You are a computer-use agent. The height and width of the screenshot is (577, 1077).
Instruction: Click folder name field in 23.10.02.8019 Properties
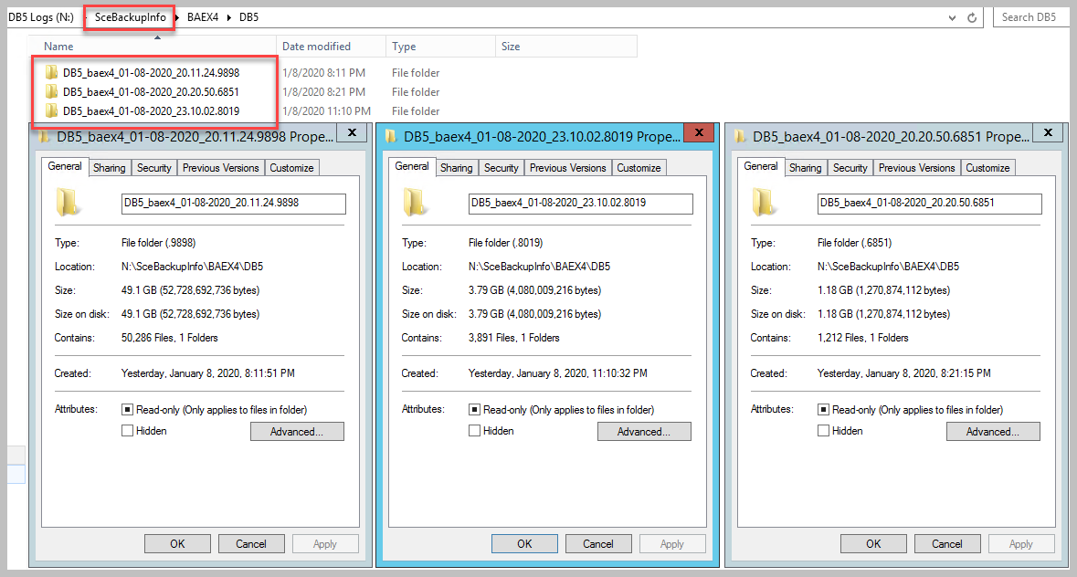[x=580, y=204]
